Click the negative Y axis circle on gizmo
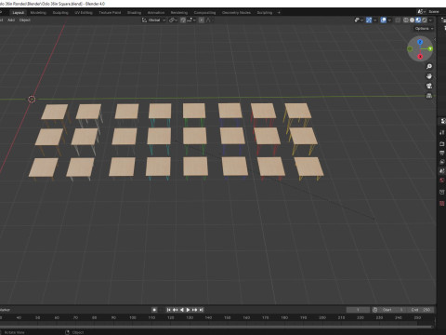The height and width of the screenshot is (335, 446). point(410,49)
